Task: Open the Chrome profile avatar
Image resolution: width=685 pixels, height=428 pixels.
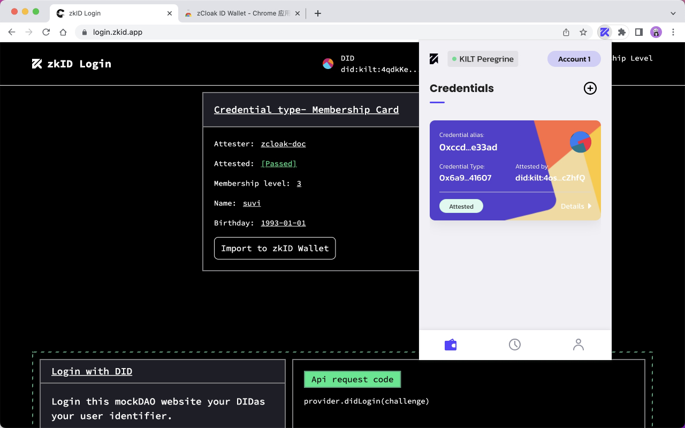Action: coord(656,32)
